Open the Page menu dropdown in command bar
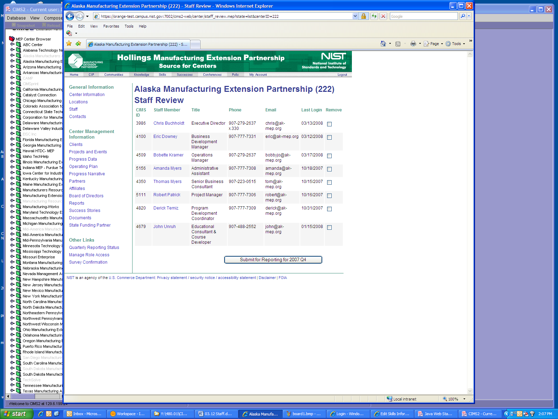 [433, 44]
